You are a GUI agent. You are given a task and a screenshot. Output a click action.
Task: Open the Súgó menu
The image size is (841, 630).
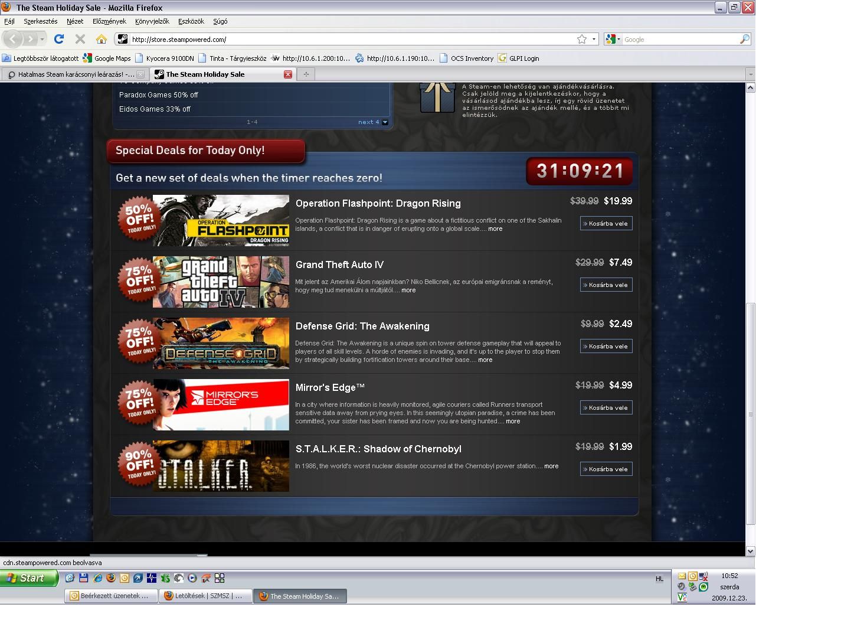(220, 21)
